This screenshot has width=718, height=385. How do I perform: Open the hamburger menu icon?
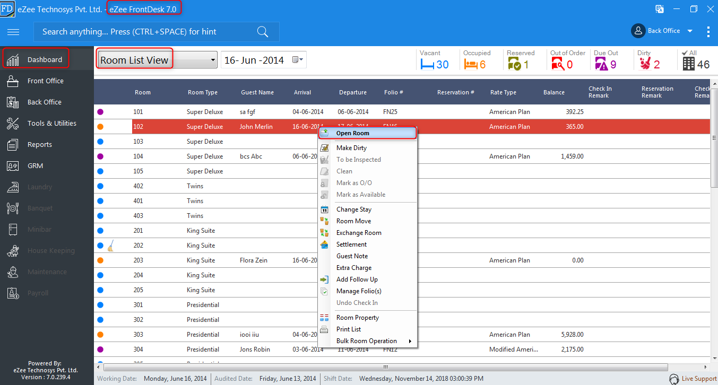pos(13,32)
